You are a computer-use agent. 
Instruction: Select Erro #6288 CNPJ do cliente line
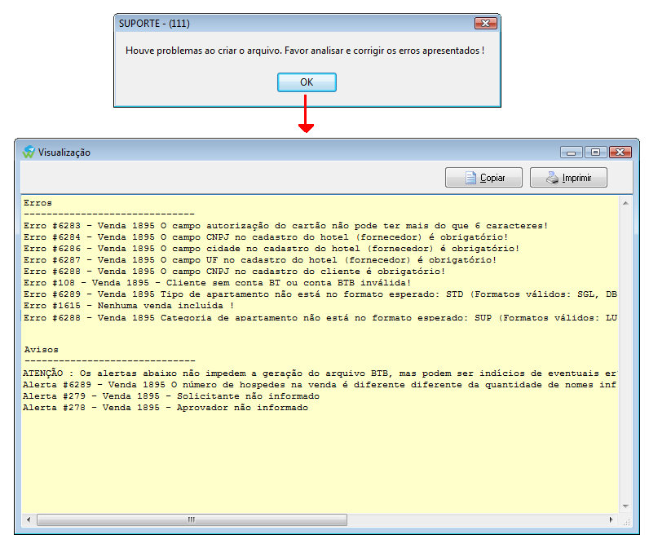point(234,272)
